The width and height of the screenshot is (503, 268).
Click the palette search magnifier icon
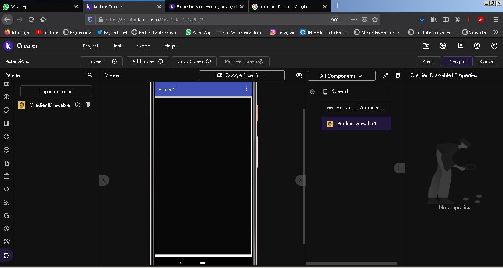[x=90, y=75]
